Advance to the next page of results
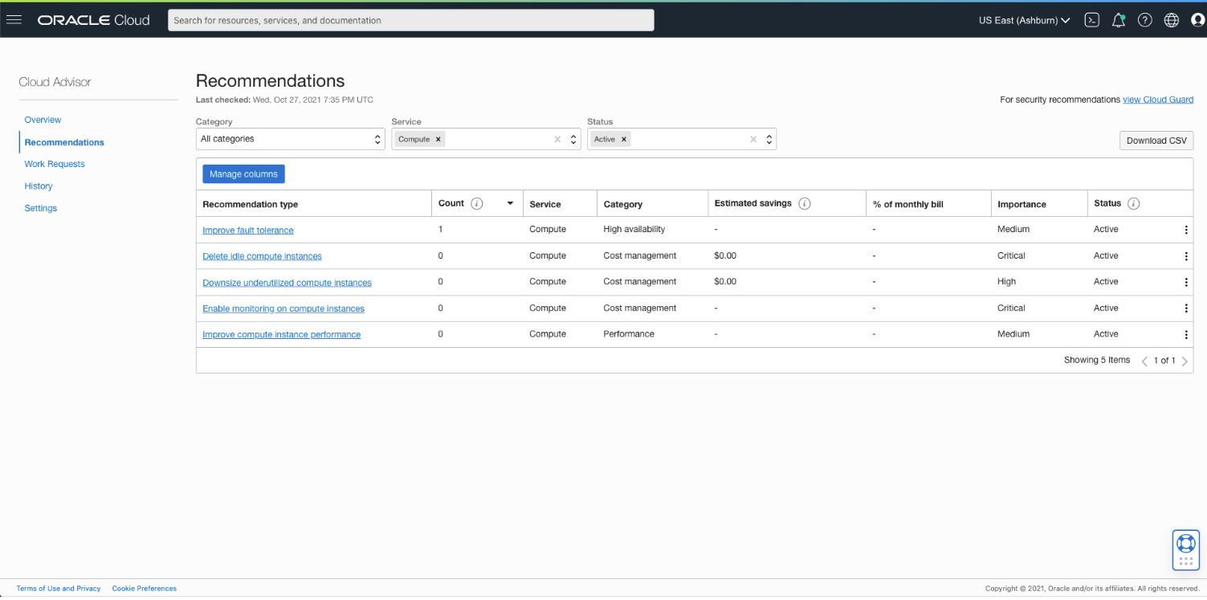 click(1185, 361)
